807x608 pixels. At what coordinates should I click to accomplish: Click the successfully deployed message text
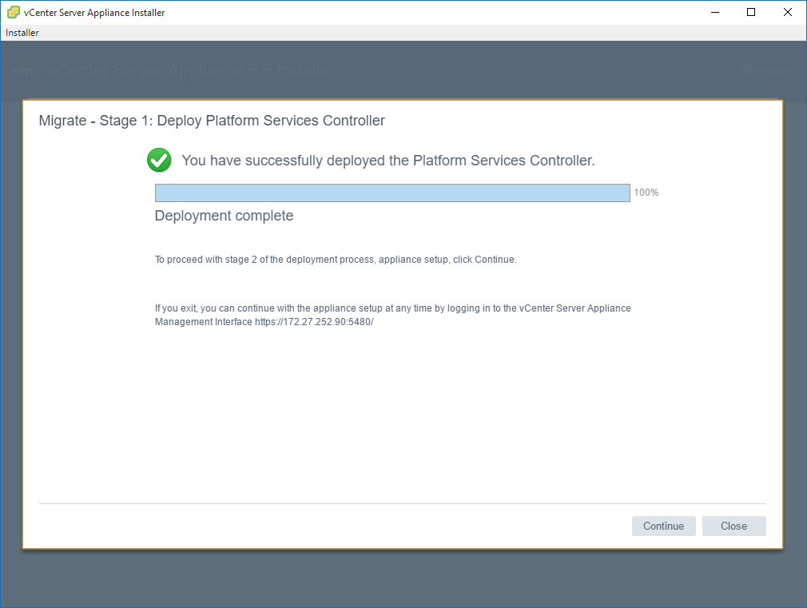[x=388, y=161]
